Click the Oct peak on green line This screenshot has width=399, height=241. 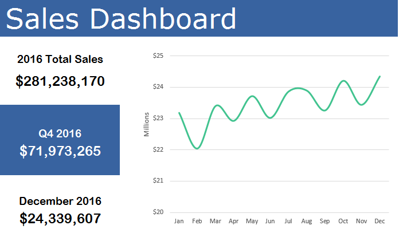343,81
